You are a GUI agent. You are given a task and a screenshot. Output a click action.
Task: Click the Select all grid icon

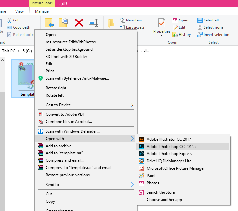point(200,20)
